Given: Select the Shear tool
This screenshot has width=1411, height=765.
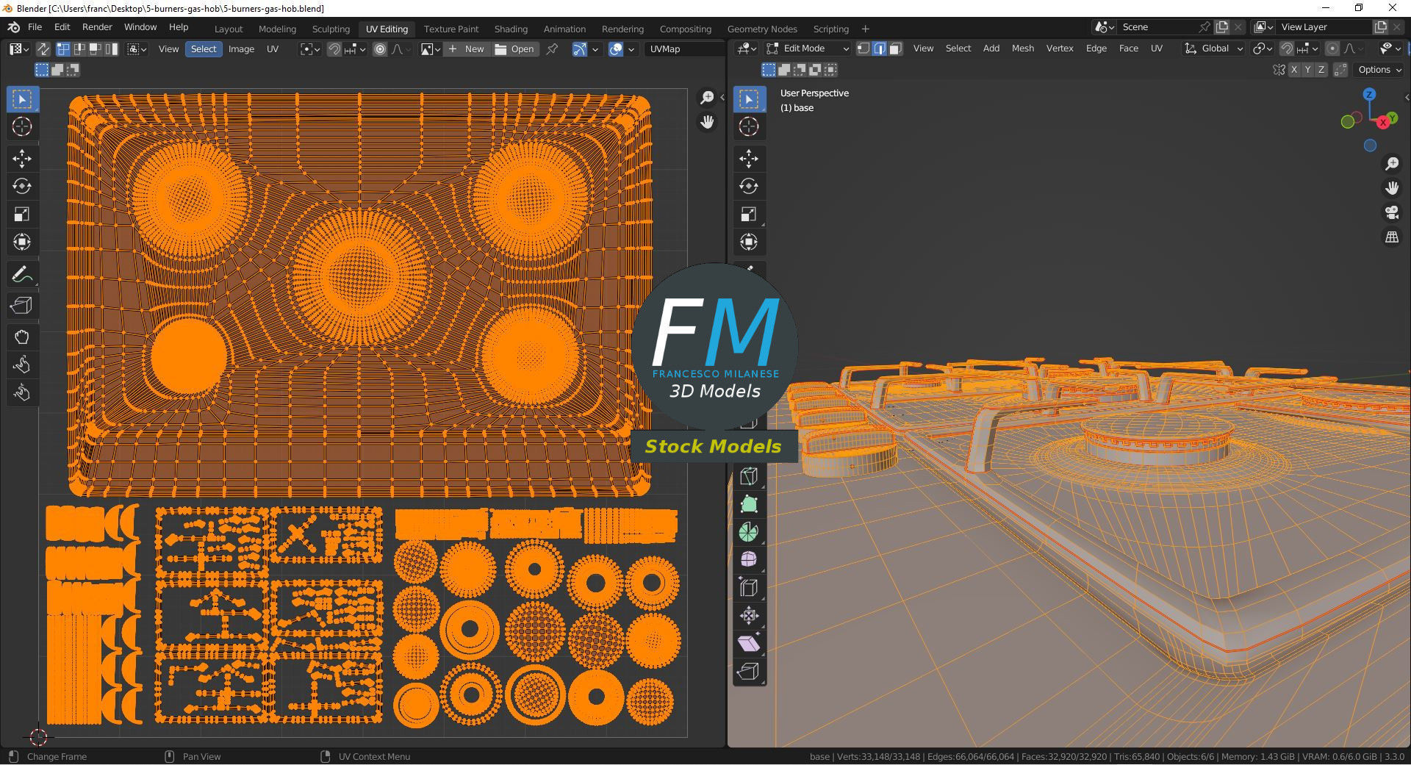Looking at the screenshot, I should (x=749, y=644).
